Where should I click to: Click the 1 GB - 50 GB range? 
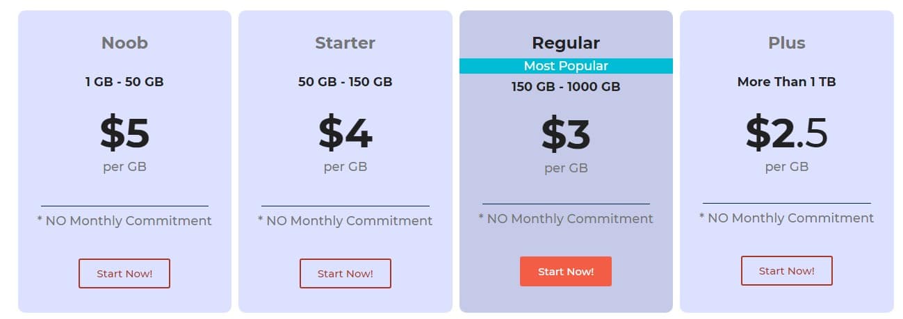click(124, 82)
